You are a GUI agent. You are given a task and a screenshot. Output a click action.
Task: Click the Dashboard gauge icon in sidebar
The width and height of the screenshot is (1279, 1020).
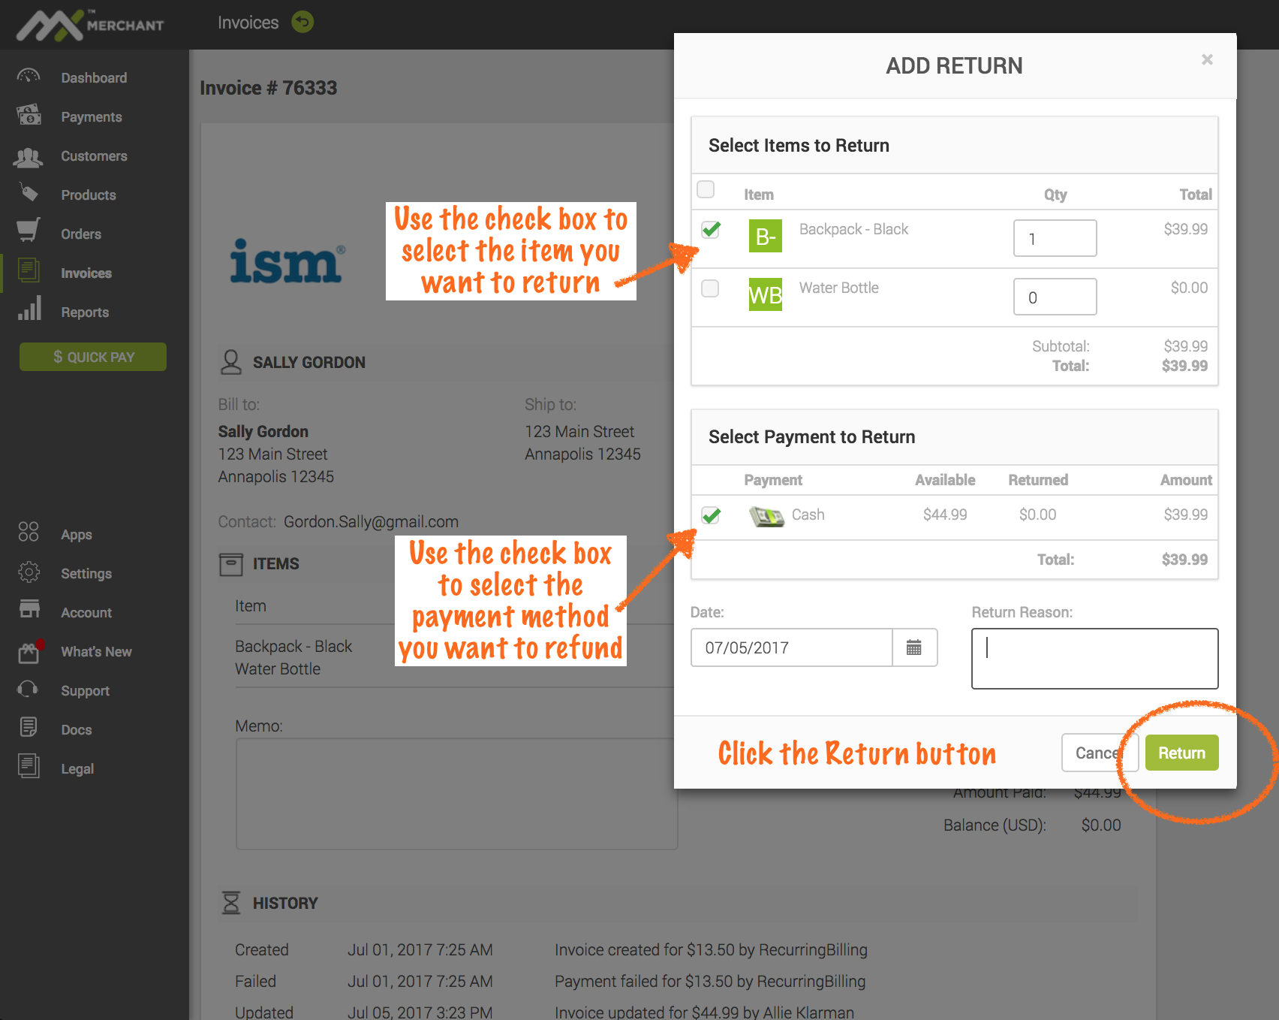click(x=29, y=77)
